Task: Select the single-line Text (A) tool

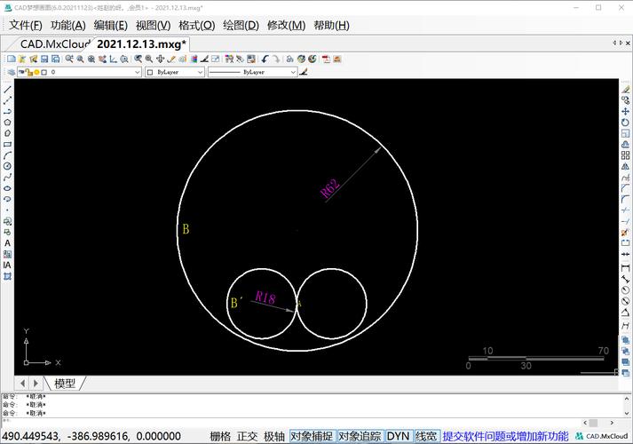Action: 7,243
